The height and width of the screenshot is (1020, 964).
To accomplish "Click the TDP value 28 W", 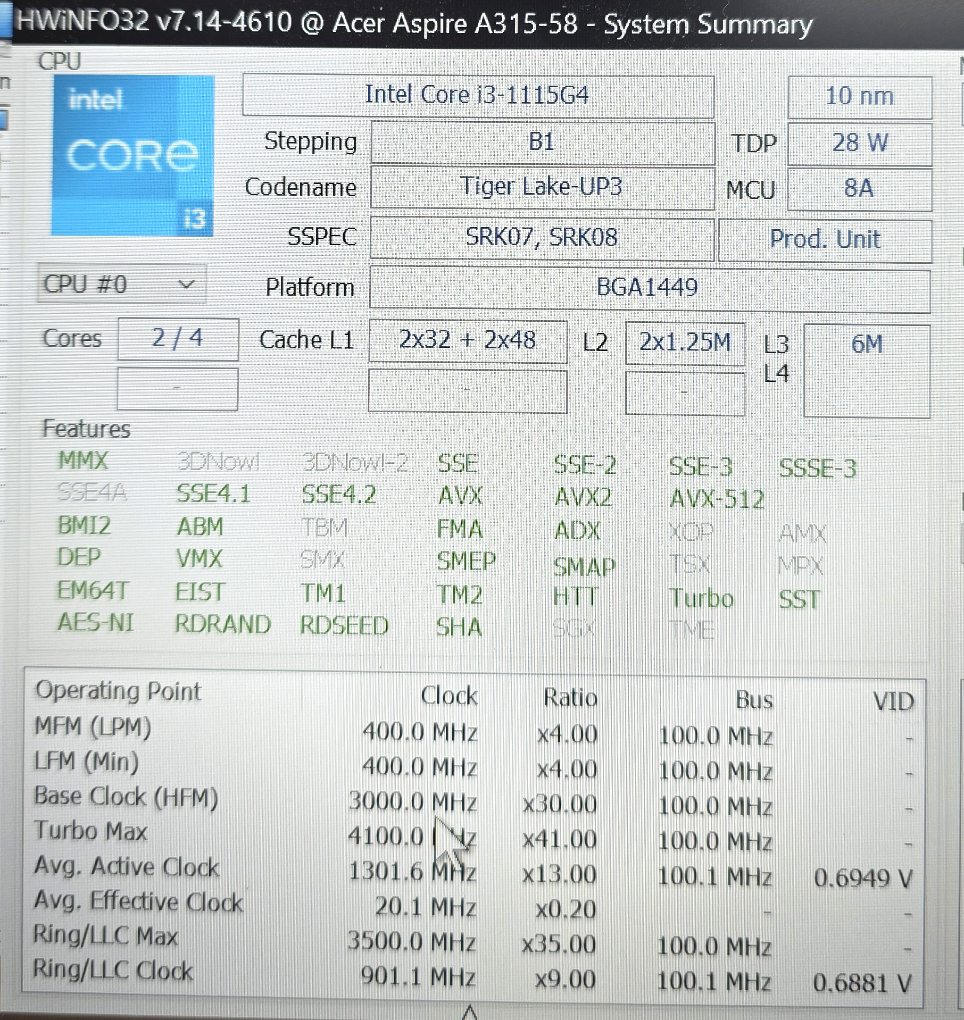I will (x=860, y=144).
